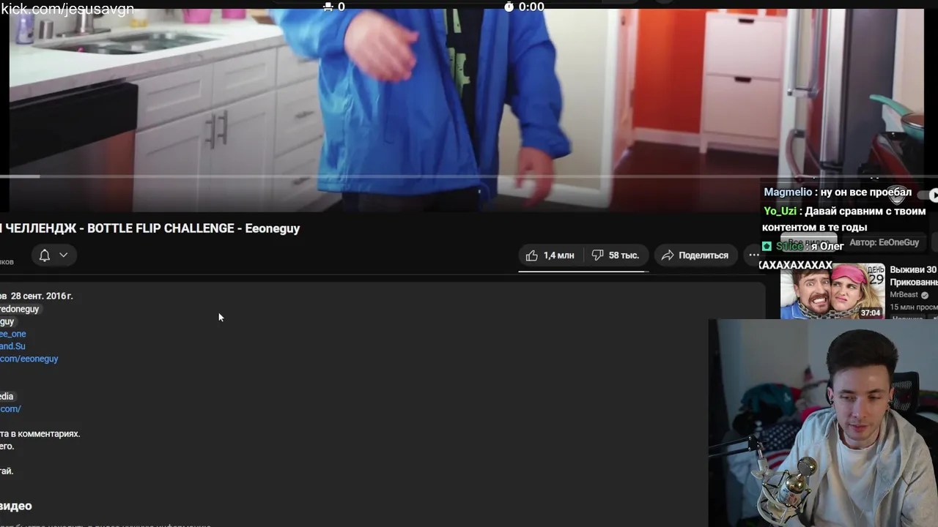Click the notification bell icon

click(45, 255)
